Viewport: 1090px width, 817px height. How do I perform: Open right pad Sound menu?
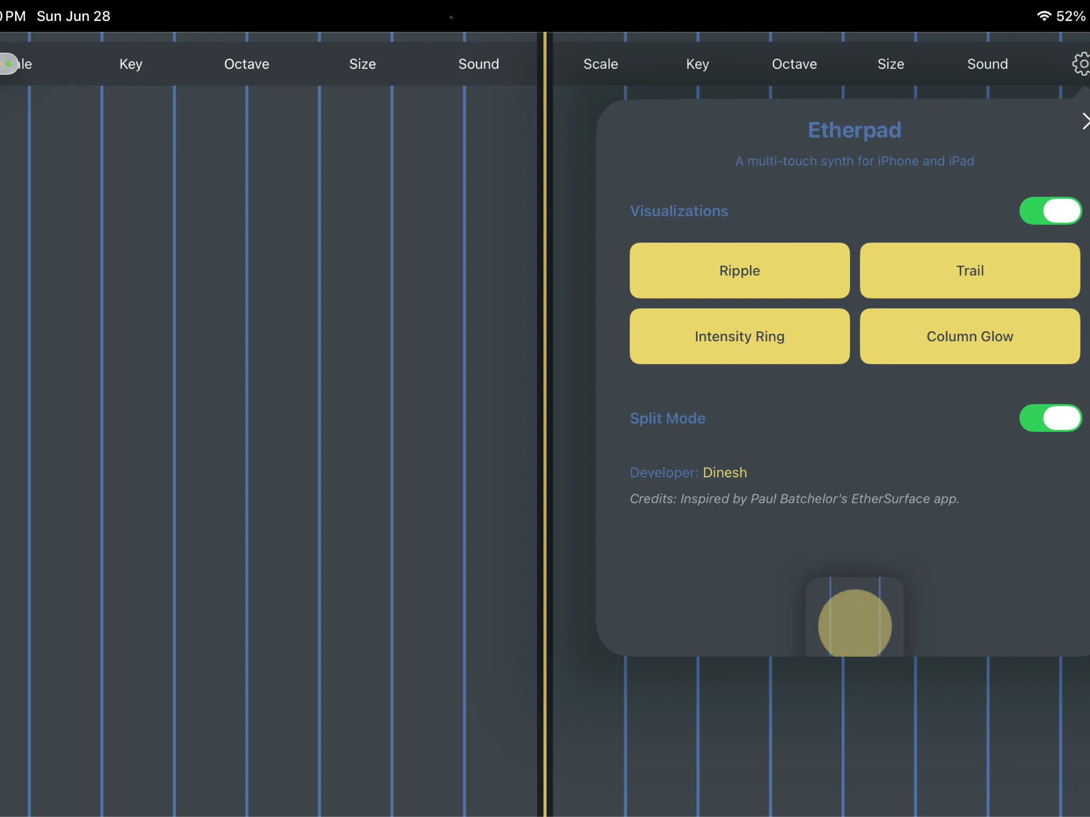(x=987, y=64)
